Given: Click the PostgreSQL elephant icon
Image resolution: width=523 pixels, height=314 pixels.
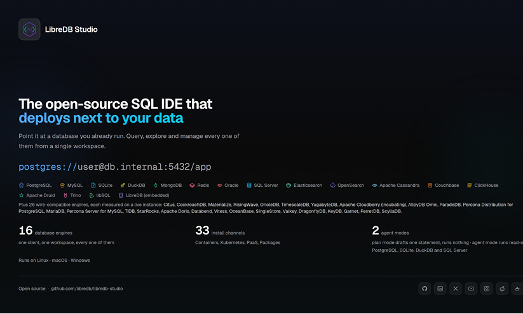Looking at the screenshot, I should (22, 185).
